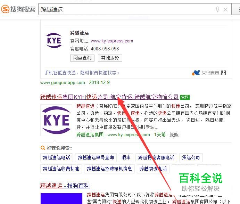
Task: Click 跨越速运 heading in info card
Action: (80, 33)
